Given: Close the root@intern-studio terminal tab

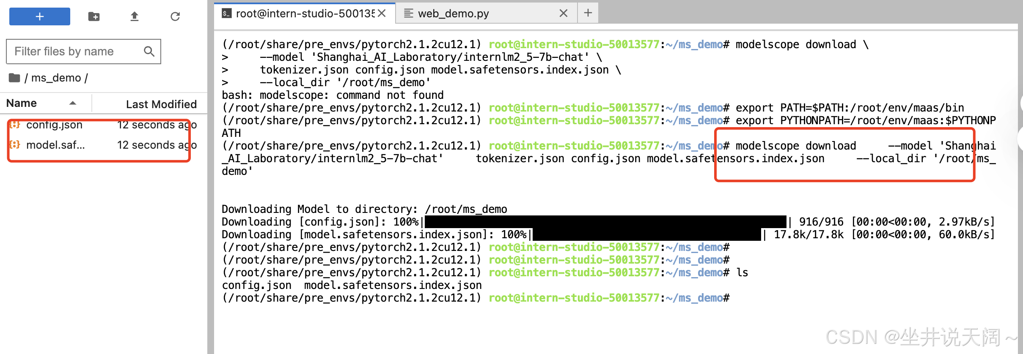Looking at the screenshot, I should click(382, 14).
